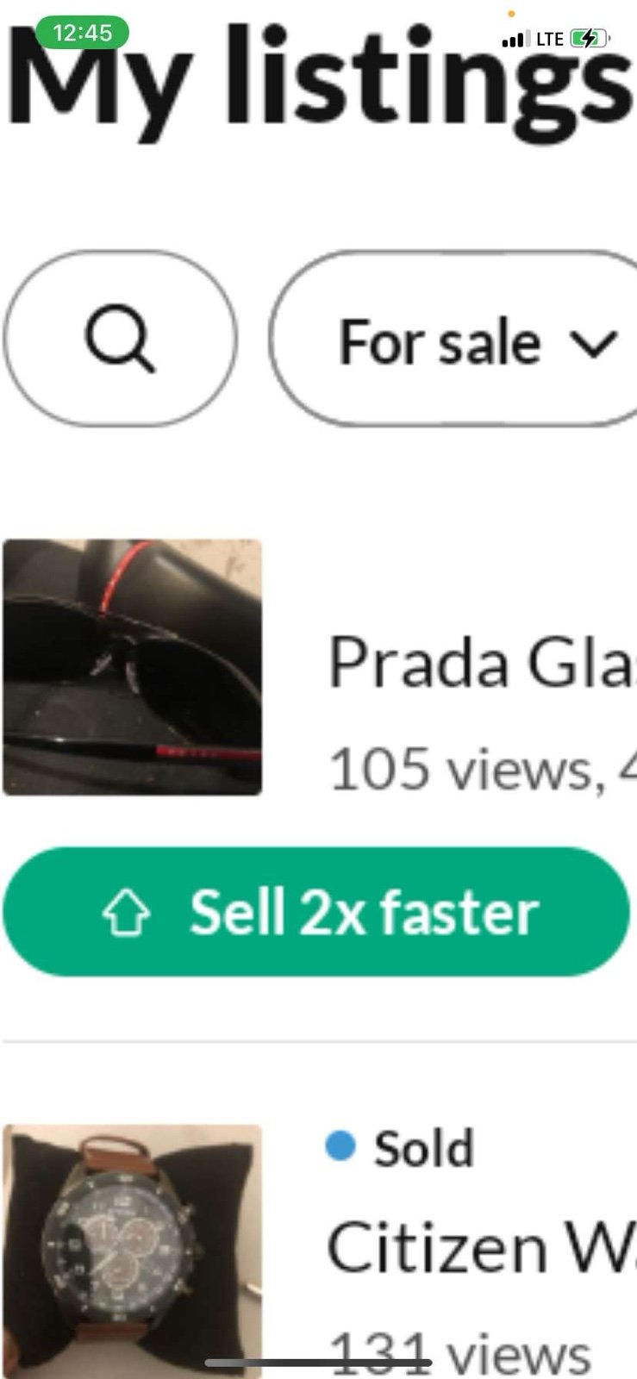Viewport: 637px width, 1379px height.
Task: Select the Citizen Watch listing title
Action: pos(482,1246)
